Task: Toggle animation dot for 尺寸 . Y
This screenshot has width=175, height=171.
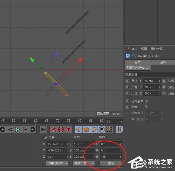Action: pyautogui.click(x=127, y=87)
